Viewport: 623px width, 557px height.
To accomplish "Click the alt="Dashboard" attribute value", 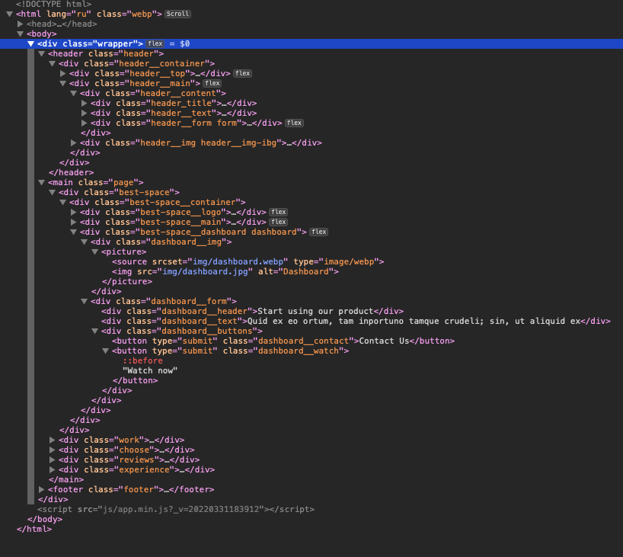I will pyautogui.click(x=306, y=272).
